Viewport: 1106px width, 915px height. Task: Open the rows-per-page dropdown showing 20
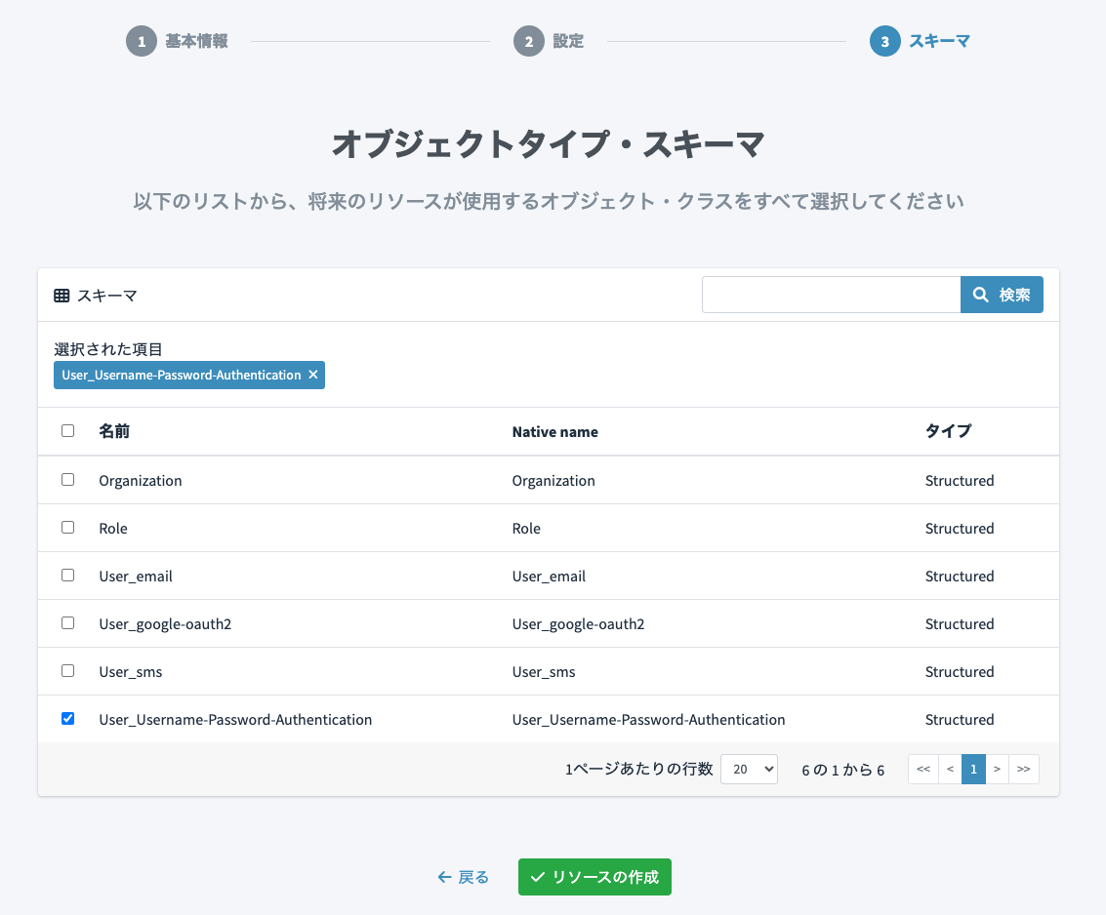pos(749,769)
